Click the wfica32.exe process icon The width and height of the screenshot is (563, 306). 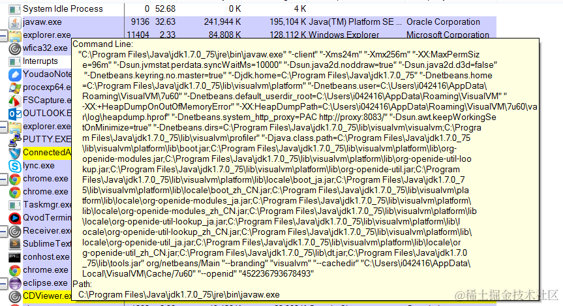[x=15, y=48]
